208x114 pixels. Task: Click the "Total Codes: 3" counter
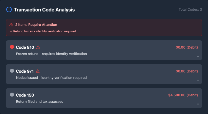(x=190, y=10)
